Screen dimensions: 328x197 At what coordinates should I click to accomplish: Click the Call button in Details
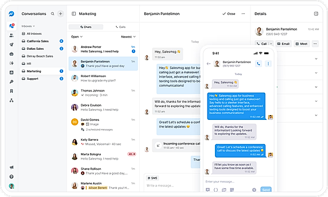point(262,44)
